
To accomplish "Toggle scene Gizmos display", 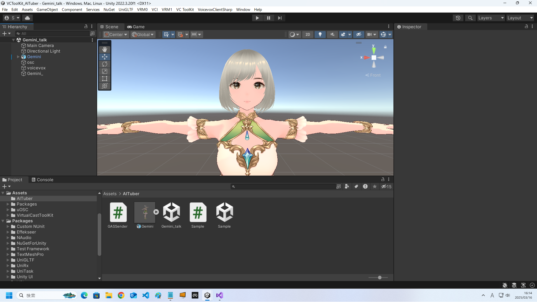I will tap(383, 34).
